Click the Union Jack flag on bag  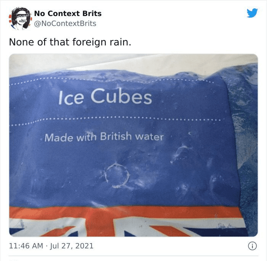[x=128, y=221]
